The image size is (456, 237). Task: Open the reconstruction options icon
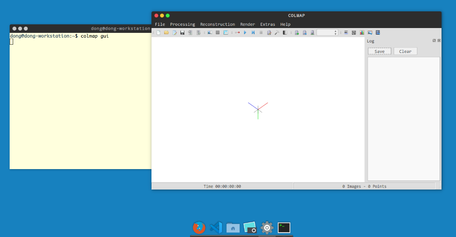pyautogui.click(x=269, y=32)
